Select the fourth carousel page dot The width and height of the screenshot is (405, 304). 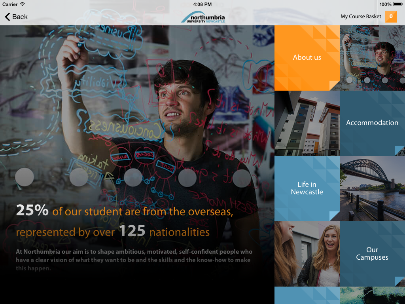(x=187, y=177)
